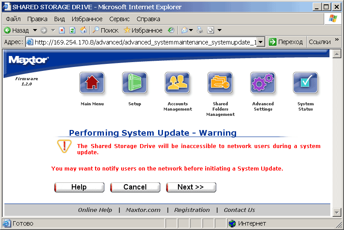Open the Contact Us footer link
This screenshot has height=230, width=344.
(239, 210)
